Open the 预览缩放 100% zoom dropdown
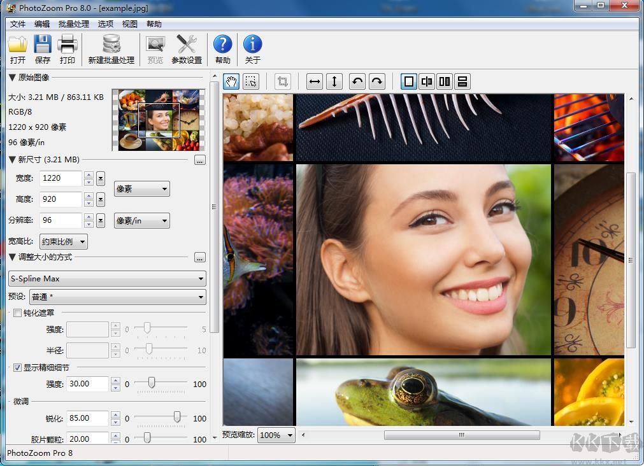The width and height of the screenshot is (644, 466). [276, 435]
